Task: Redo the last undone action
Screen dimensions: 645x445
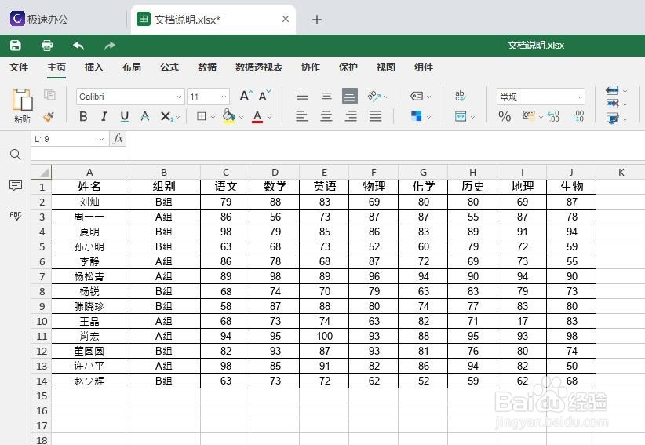Action: click(x=109, y=46)
